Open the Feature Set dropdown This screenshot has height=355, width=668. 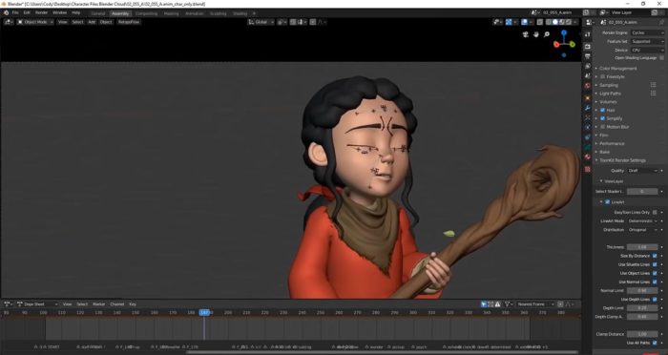point(647,41)
